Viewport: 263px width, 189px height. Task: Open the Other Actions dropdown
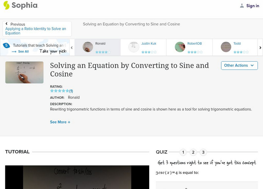point(239,66)
